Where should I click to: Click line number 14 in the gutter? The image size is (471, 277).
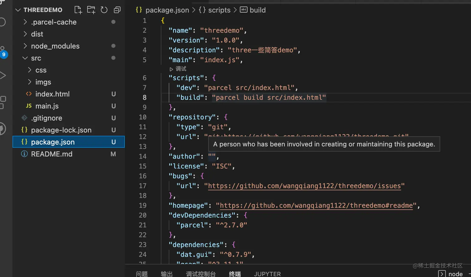pos(143,156)
